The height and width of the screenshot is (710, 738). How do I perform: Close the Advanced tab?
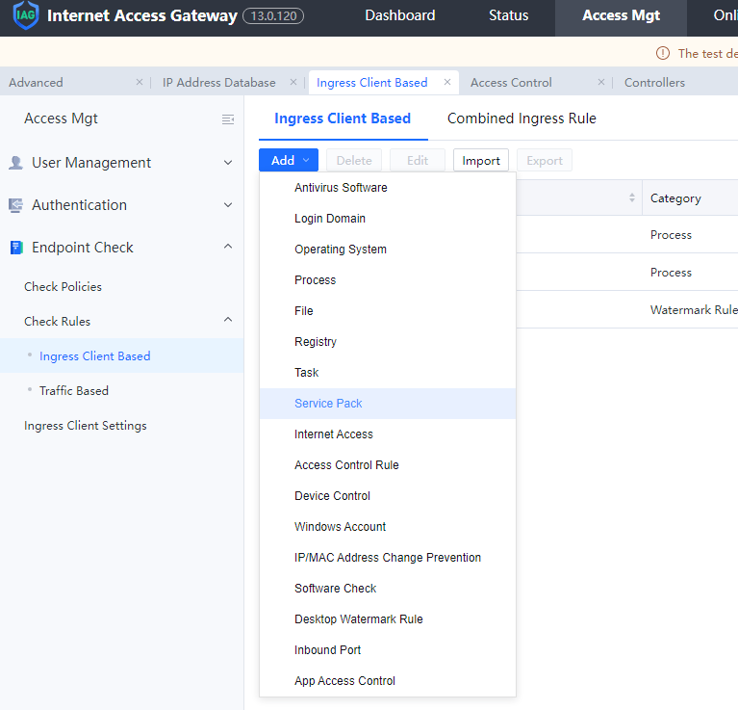139,83
